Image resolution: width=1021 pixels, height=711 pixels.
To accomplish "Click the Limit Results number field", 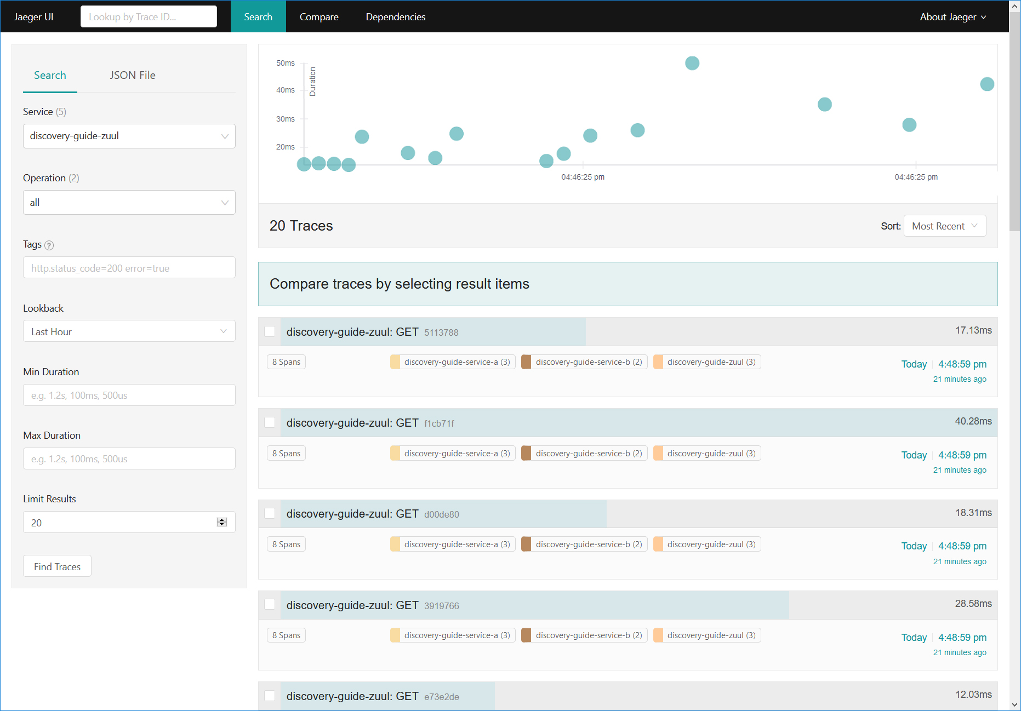I will [129, 522].
